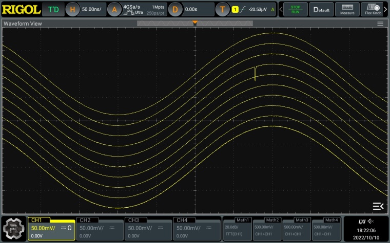
Task: Toggle the STOP/RUN acquisition button
Action: pyautogui.click(x=295, y=9)
